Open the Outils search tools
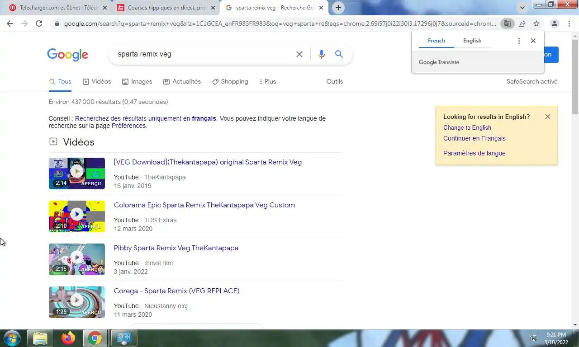Screen dimensions: 579x347 pos(335,82)
